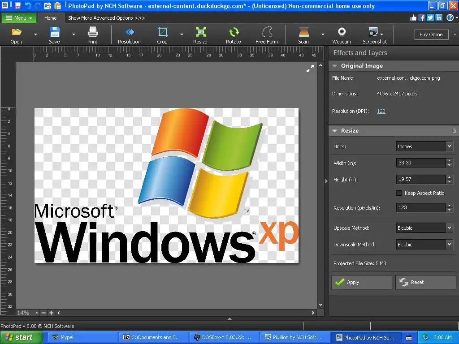Open the Scan dropdown arrow

323,34
